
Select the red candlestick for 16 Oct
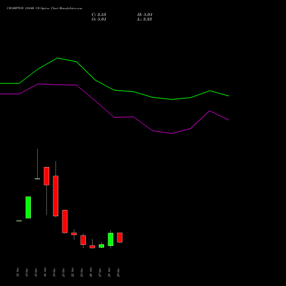[46, 176]
